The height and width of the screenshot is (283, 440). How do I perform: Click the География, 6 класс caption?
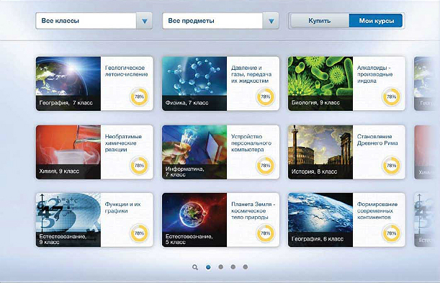(x=318, y=239)
